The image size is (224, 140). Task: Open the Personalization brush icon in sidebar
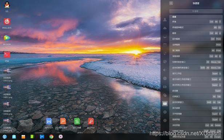165,53
